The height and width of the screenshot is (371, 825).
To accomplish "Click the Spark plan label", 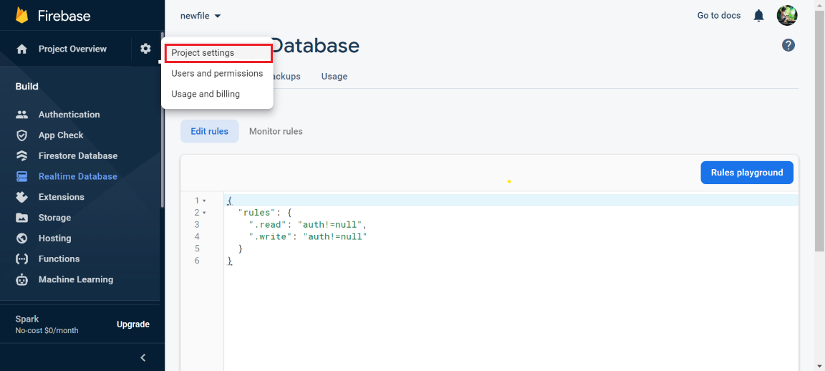I will (x=26, y=319).
